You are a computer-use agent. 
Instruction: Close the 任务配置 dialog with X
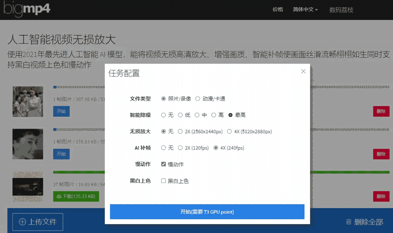pos(303,71)
